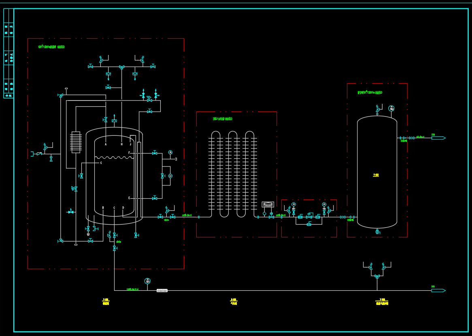Click the flexible hose symbol on the bottom pipeline

pyautogui.click(x=162, y=290)
